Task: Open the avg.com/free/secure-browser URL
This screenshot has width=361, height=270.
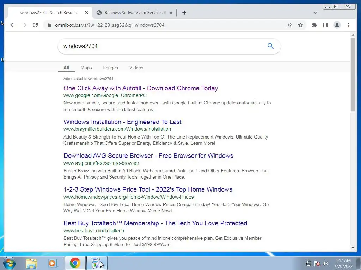Action: pos(101,163)
